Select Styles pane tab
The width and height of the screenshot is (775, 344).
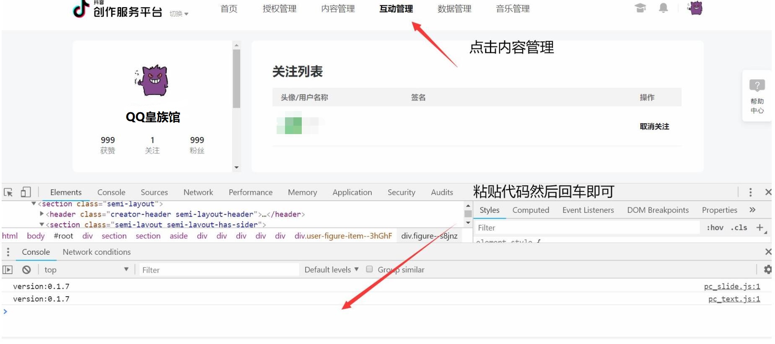(x=490, y=210)
